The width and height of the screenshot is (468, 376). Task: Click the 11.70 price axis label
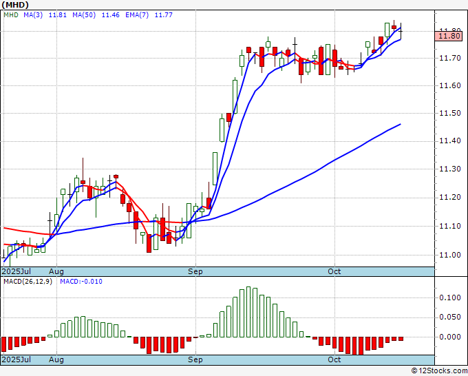click(x=450, y=58)
